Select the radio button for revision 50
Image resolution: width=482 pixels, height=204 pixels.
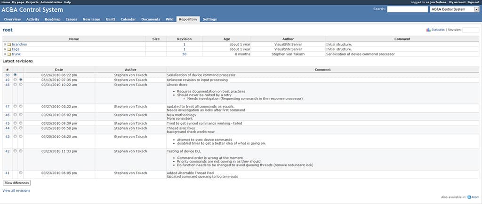[15, 75]
